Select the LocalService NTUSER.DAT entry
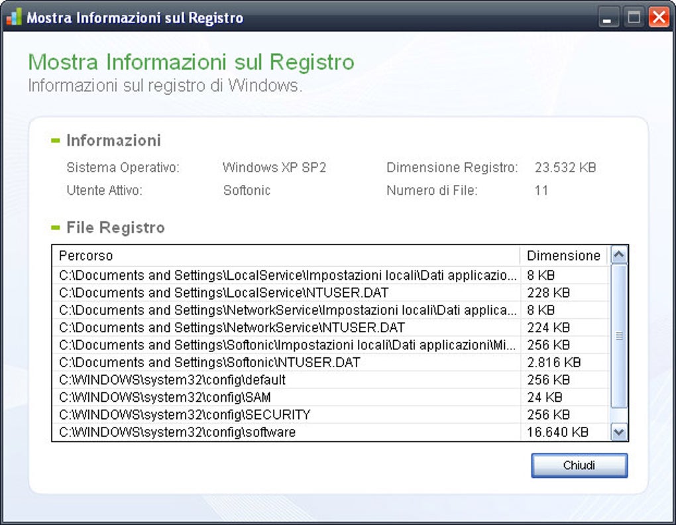The height and width of the screenshot is (525, 676). click(x=265, y=292)
